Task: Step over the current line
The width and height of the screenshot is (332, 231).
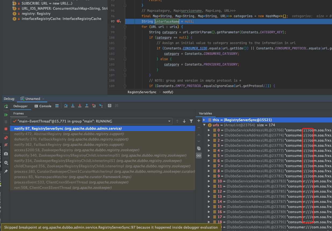Action: 66,106
